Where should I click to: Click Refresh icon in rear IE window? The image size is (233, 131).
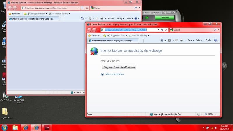coord(83,8)
